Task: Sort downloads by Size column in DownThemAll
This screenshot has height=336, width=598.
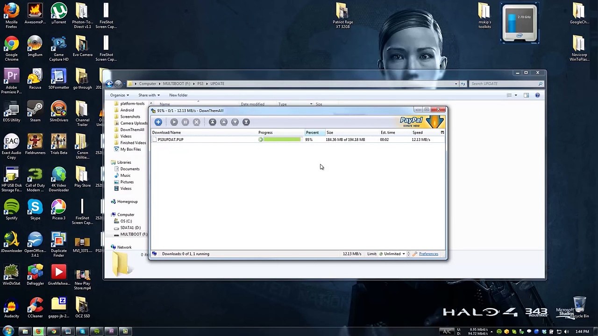Action: [352, 133]
